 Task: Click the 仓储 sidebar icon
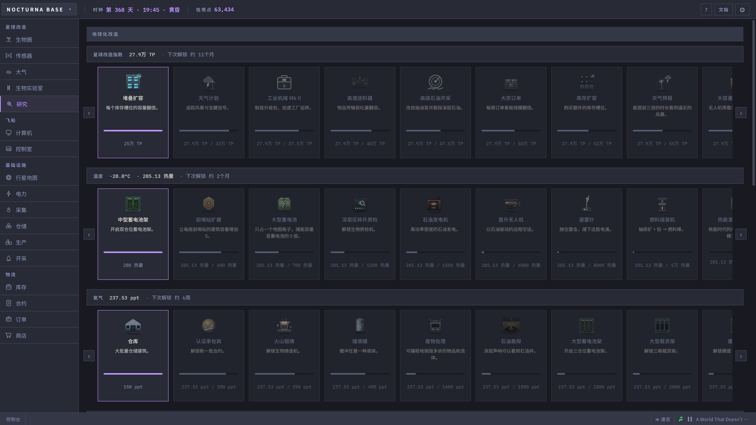9,226
